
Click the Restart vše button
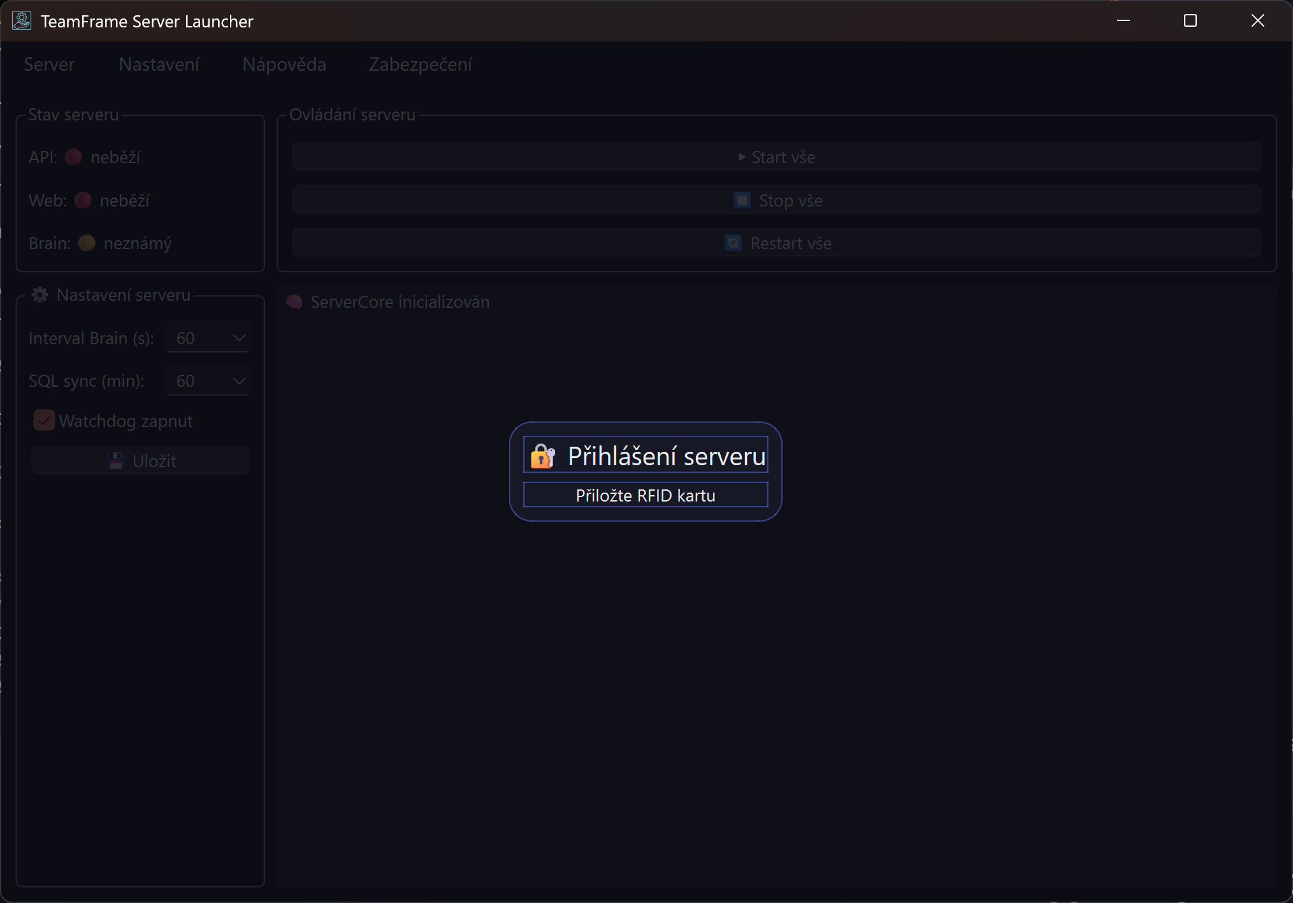click(777, 243)
